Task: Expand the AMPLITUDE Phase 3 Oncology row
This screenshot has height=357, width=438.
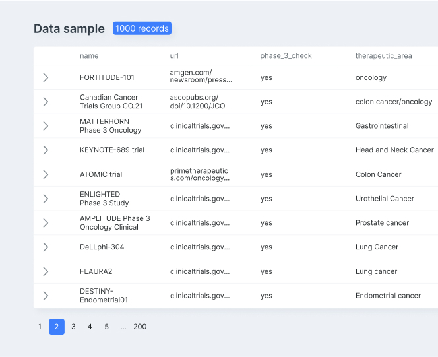Action: [46, 223]
